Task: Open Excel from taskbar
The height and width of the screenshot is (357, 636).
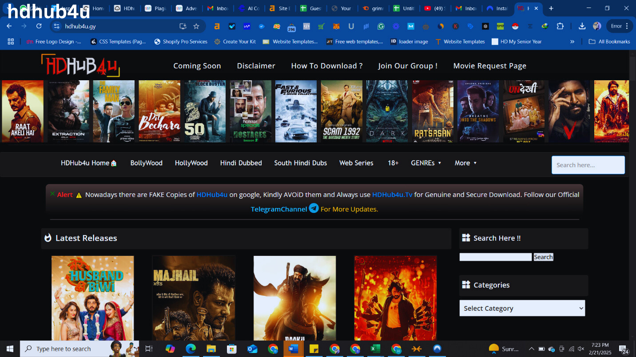Action: (375, 349)
